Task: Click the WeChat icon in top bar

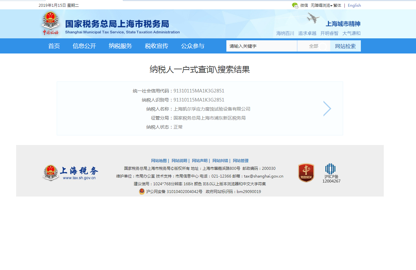Action: coord(295,5)
